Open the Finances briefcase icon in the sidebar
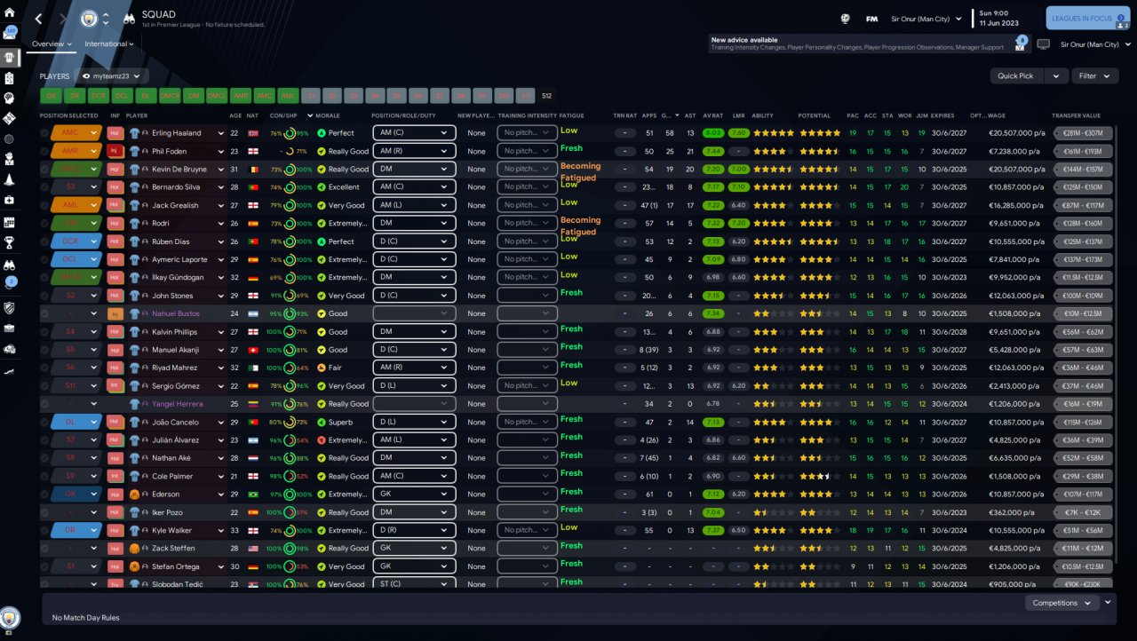The image size is (1137, 641). (10, 328)
